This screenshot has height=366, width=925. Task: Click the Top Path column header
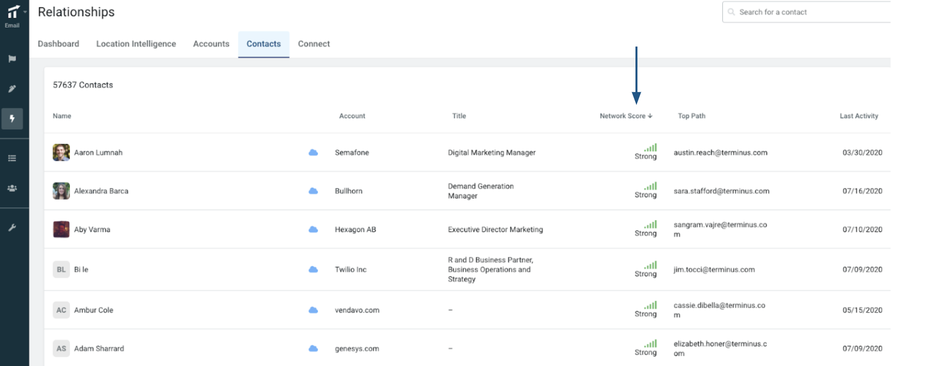691,116
